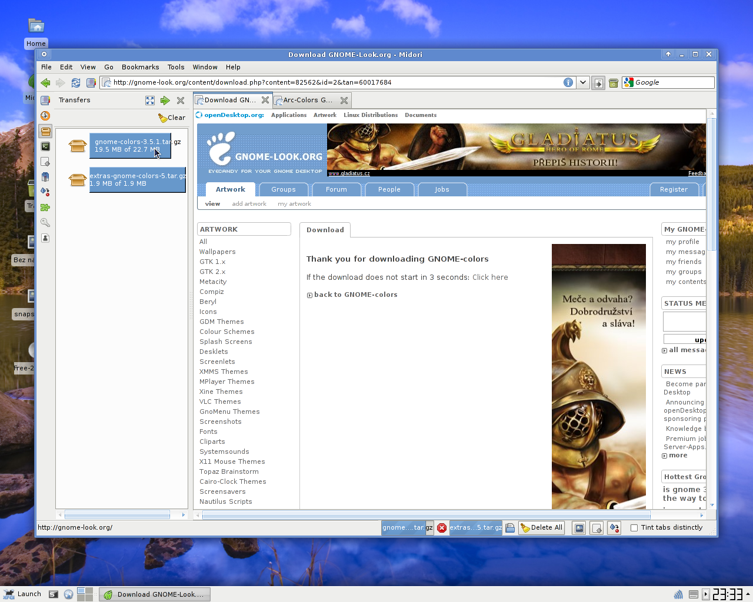Open the web browser launcher in the taskbar
Image resolution: width=753 pixels, height=602 pixels.
point(69,594)
